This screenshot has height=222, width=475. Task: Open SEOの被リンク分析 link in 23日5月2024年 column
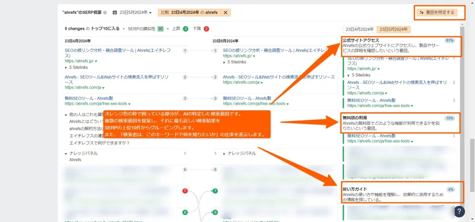[276, 51]
